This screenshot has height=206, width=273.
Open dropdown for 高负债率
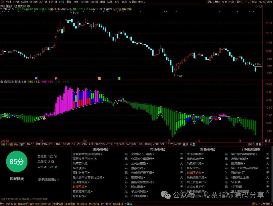coord(86,168)
